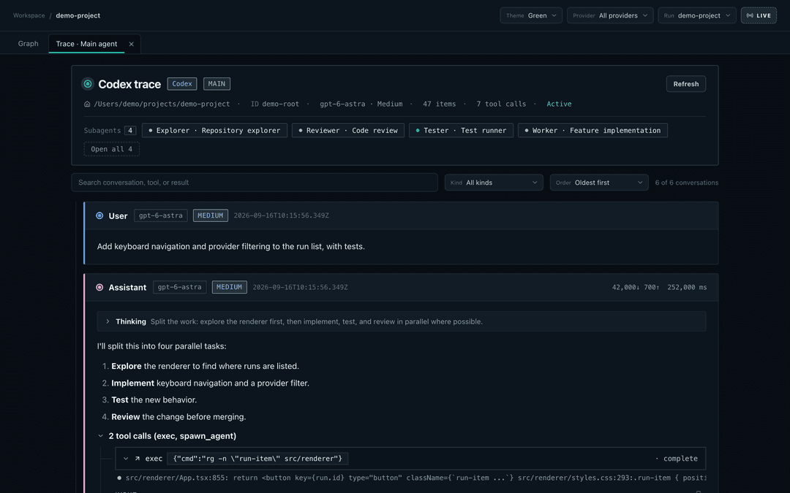Click the Subagents count badge 4
The width and height of the screenshot is (790, 493).
130,131
